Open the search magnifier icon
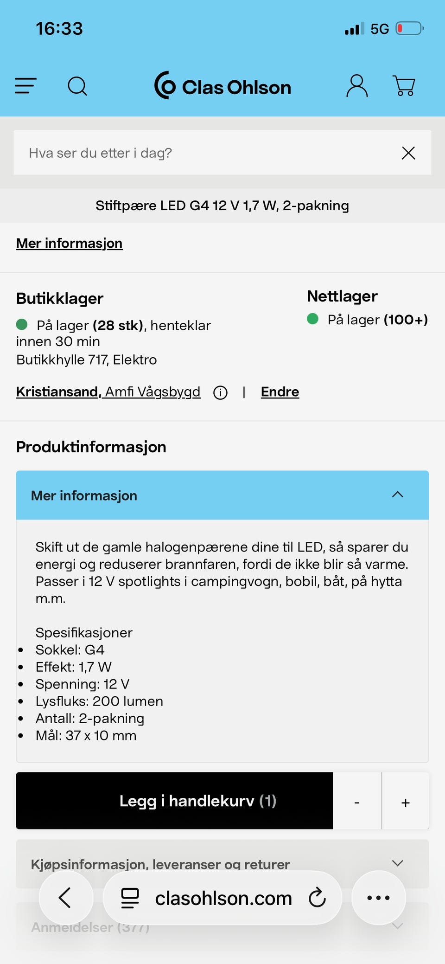The height and width of the screenshot is (964, 445). [x=77, y=86]
